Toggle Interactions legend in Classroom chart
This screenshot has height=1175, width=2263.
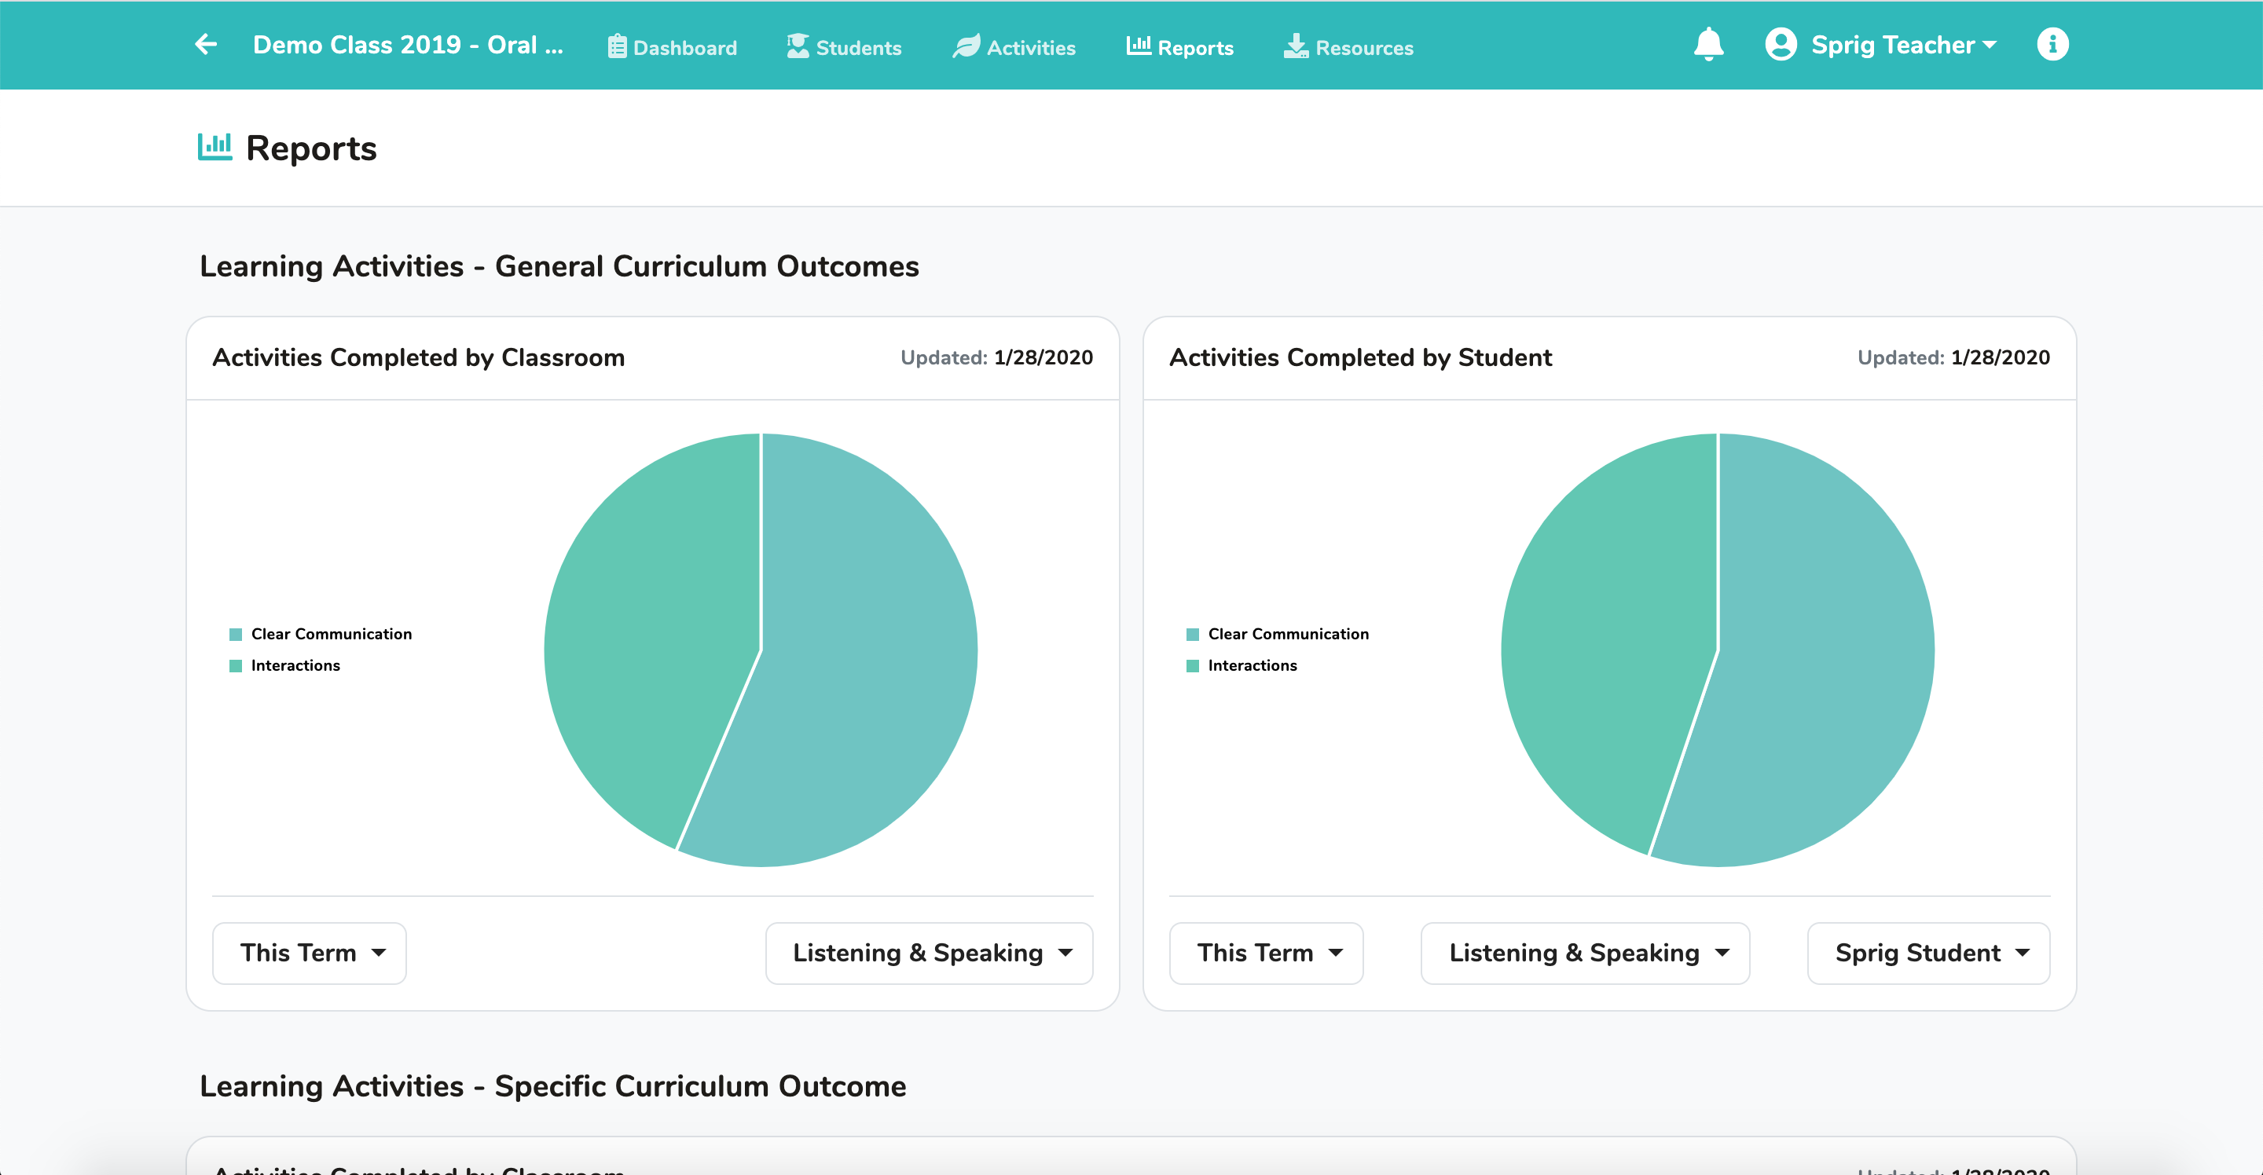(284, 666)
